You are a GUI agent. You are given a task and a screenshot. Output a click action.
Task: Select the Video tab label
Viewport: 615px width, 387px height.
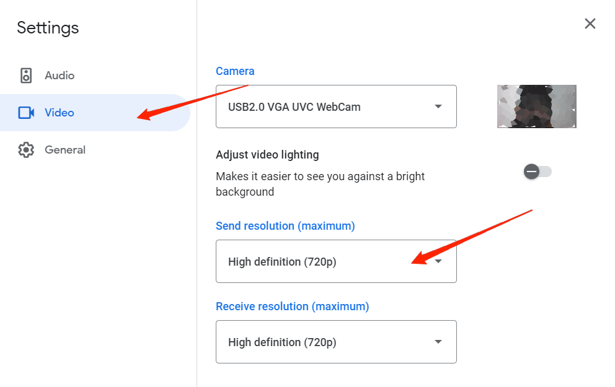tap(60, 113)
